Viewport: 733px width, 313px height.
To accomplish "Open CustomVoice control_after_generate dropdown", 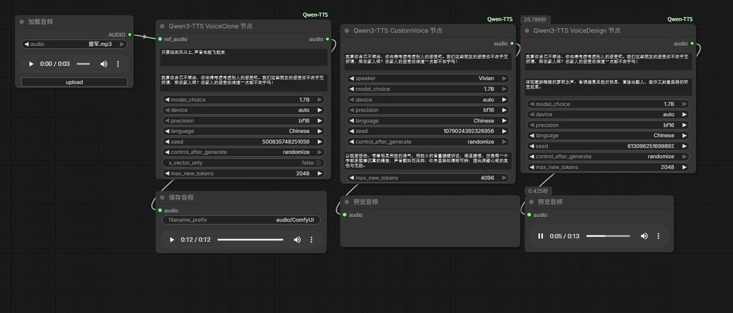I will (428, 142).
